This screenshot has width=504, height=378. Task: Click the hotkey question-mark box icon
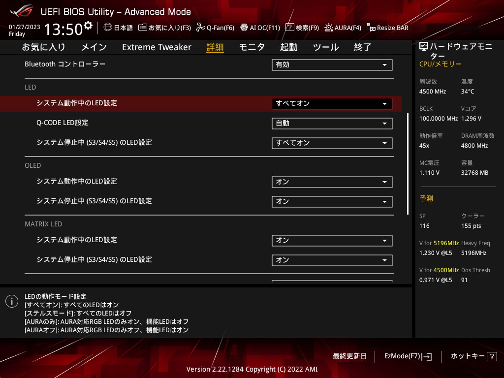pyautogui.click(x=492, y=356)
